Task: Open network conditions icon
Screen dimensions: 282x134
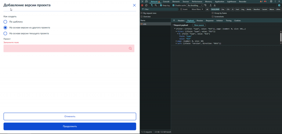Action: (x=205, y=5)
